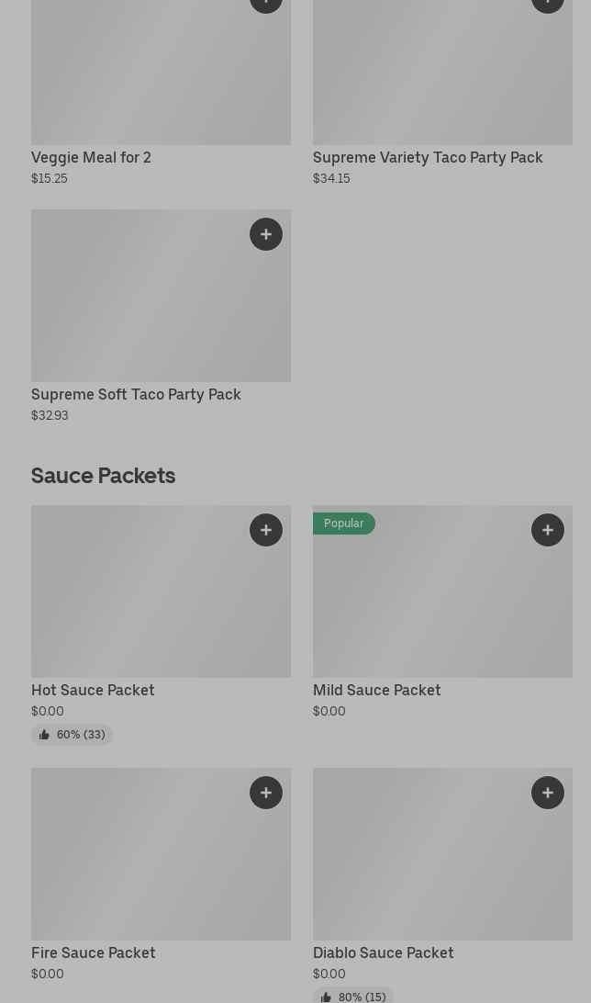Open Veggie Meal for 2 item

click(x=91, y=157)
